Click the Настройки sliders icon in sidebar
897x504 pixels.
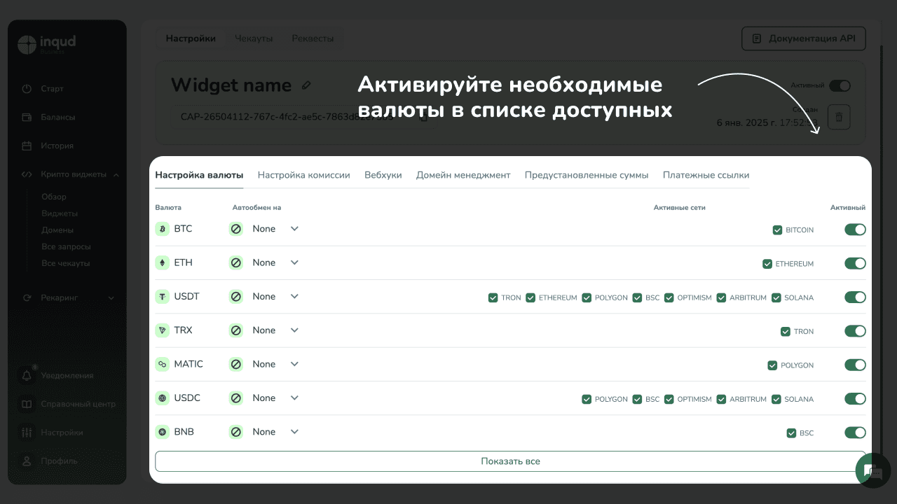27,433
